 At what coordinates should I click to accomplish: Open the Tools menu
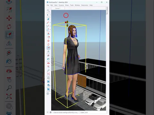(x=72, y=5)
